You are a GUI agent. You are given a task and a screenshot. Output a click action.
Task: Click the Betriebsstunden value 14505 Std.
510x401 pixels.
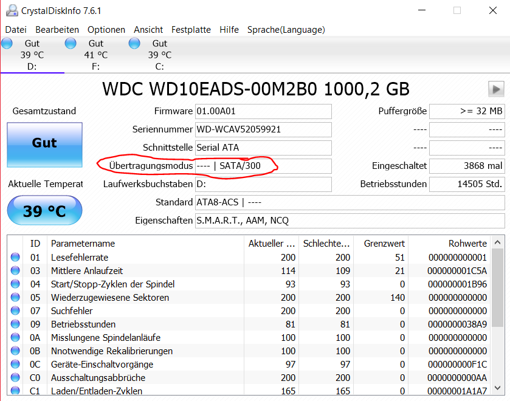[x=467, y=184]
